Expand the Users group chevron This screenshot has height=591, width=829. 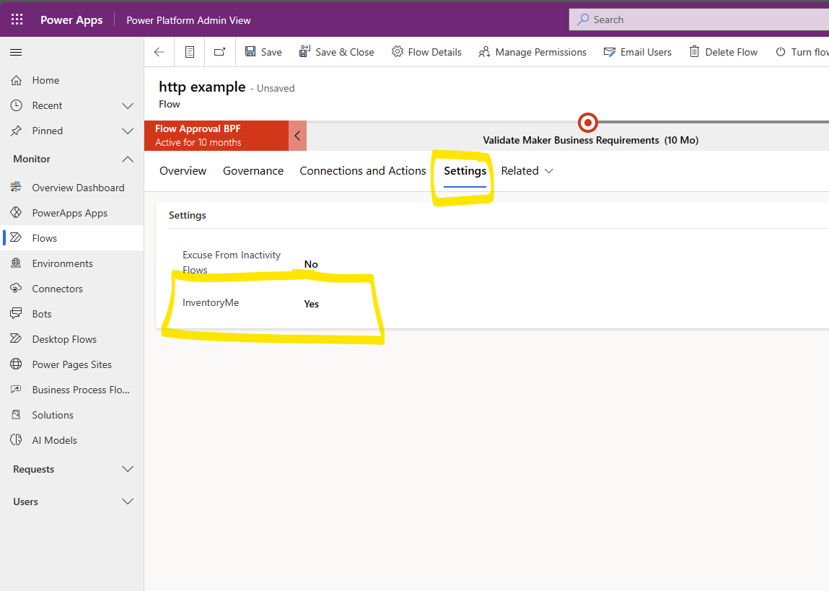click(128, 502)
